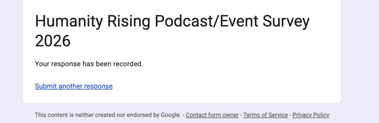
Task: Open the Contact form owner link
Action: click(x=212, y=115)
